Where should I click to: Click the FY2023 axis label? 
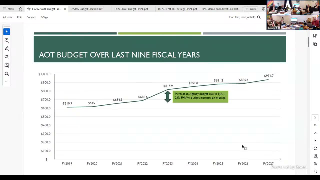tap(167, 163)
